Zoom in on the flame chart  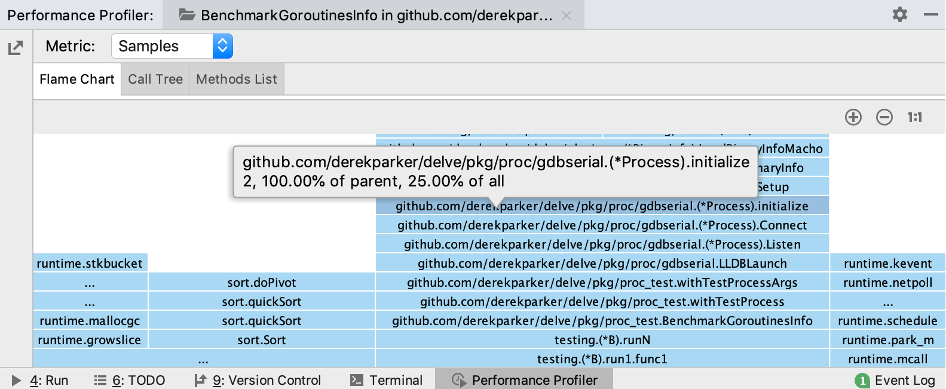(853, 117)
